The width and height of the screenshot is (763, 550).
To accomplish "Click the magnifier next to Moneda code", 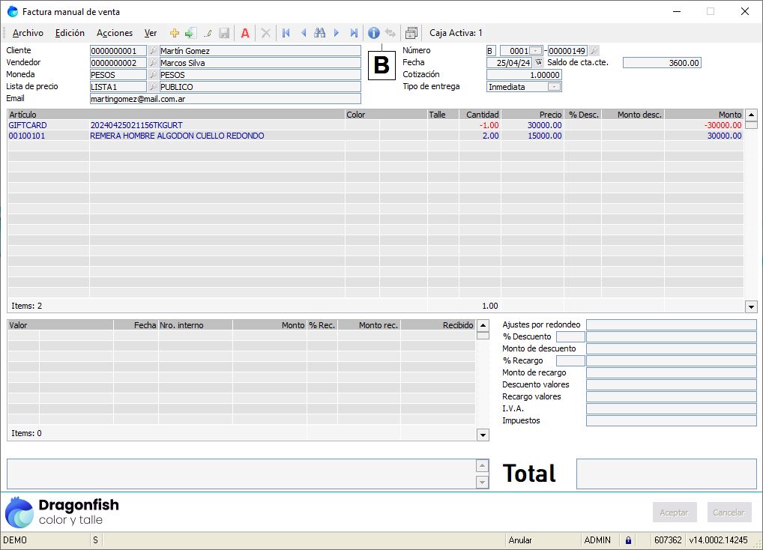I will tap(153, 75).
